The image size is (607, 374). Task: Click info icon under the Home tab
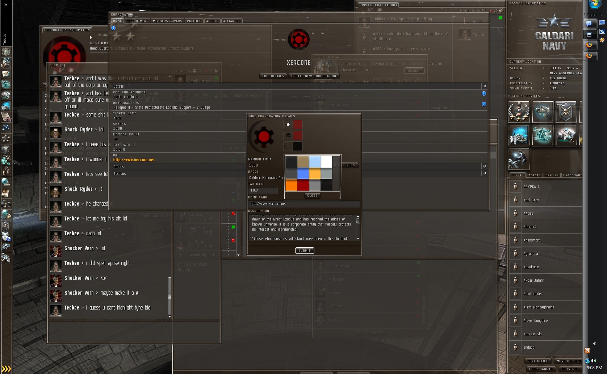(113, 28)
